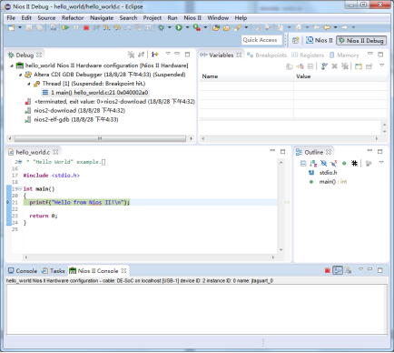
Task: Open the Refactor menu
Action: 73,18
